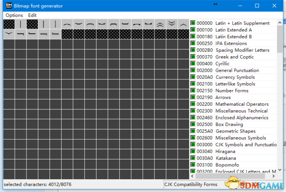Select vertical line glyph beside the wavy line

pos(43,24)
